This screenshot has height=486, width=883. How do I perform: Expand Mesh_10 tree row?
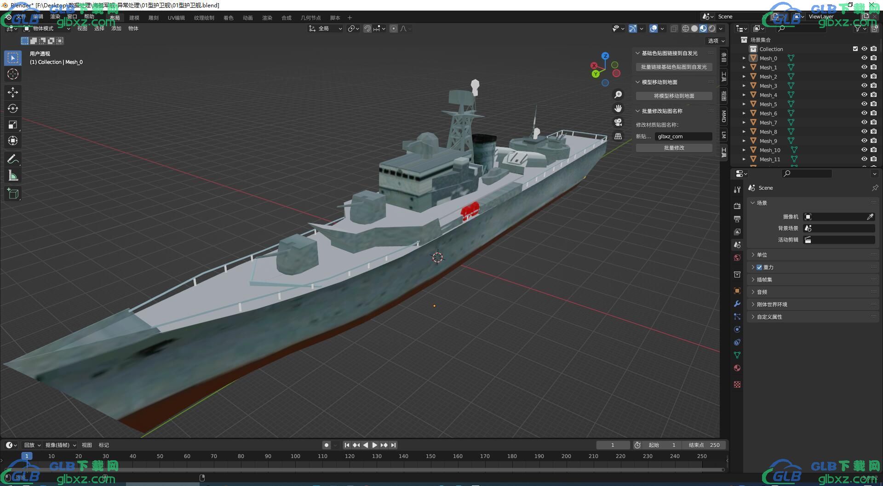point(744,150)
